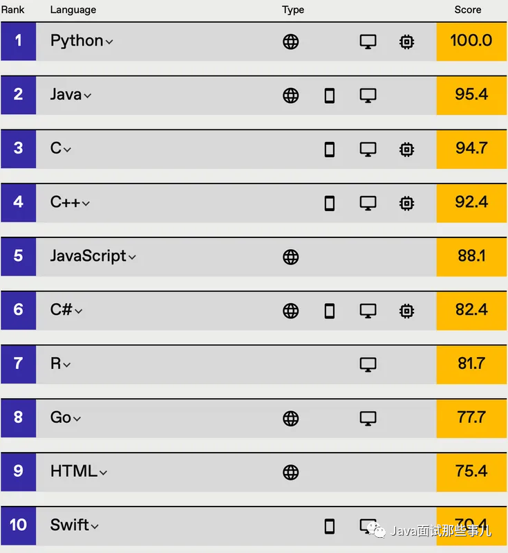Click the Score column header
Screen dimensions: 508x553
point(468,10)
